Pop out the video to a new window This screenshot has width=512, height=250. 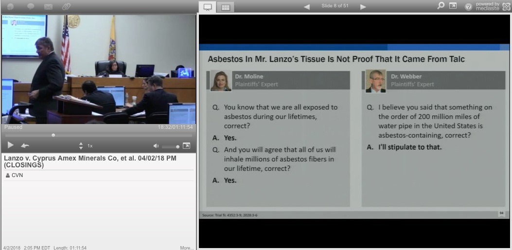pos(186,145)
